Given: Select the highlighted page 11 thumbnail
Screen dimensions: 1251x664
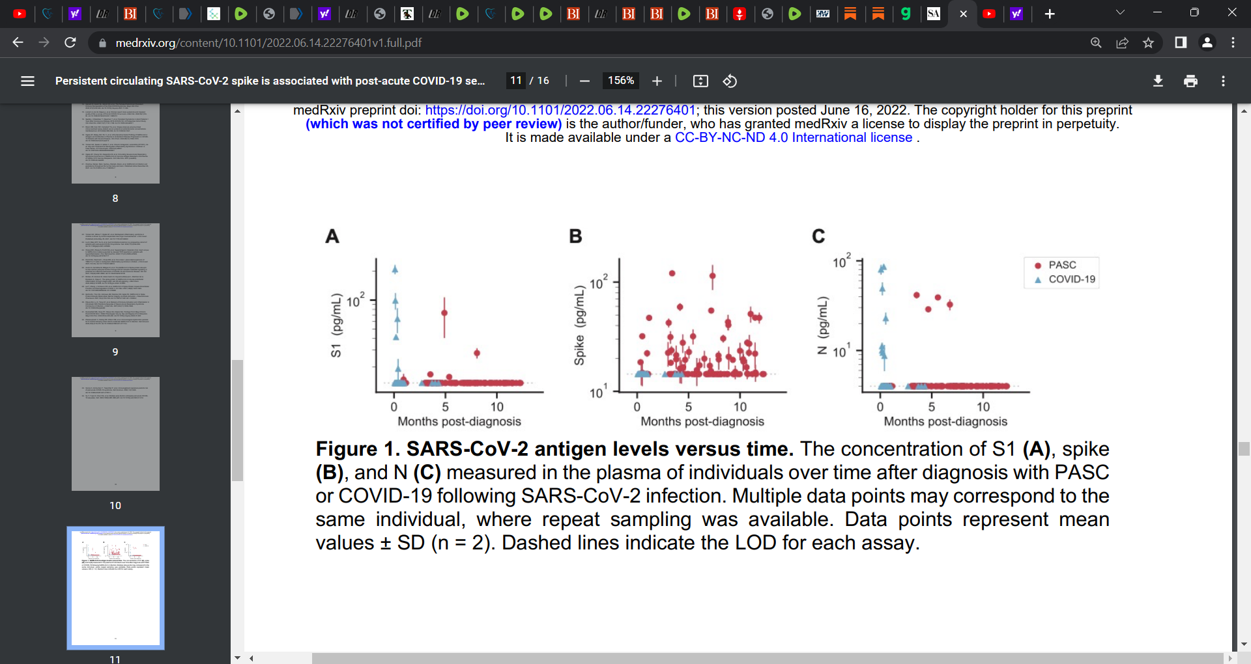Looking at the screenshot, I should point(115,588).
